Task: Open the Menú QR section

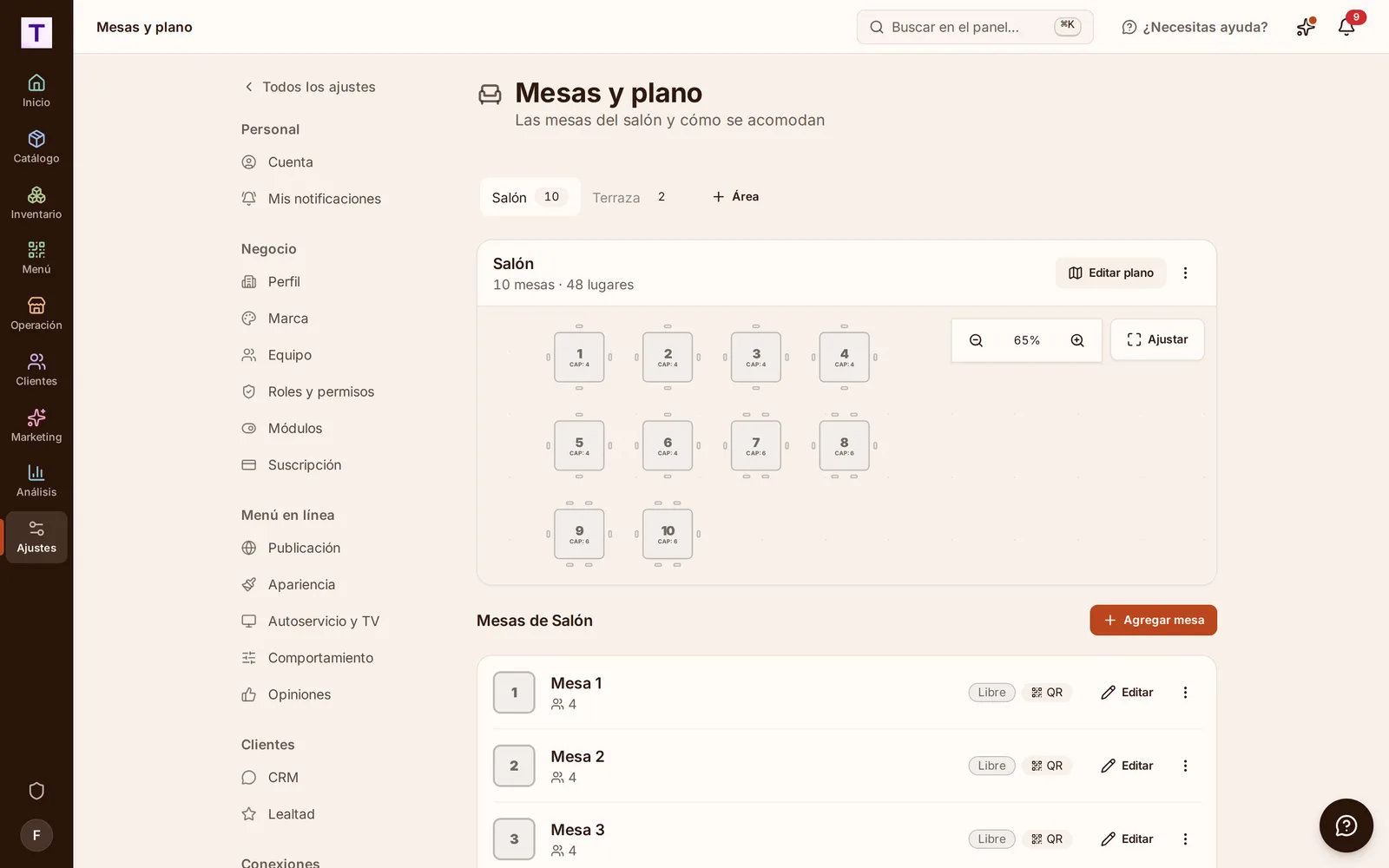Action: [36, 259]
